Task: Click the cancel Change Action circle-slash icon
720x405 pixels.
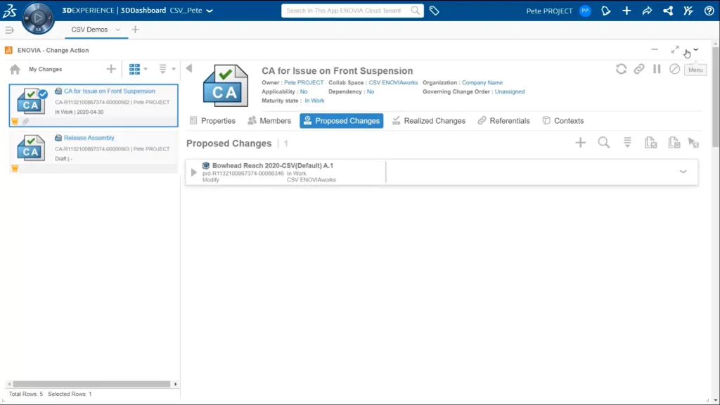Action: [x=674, y=69]
